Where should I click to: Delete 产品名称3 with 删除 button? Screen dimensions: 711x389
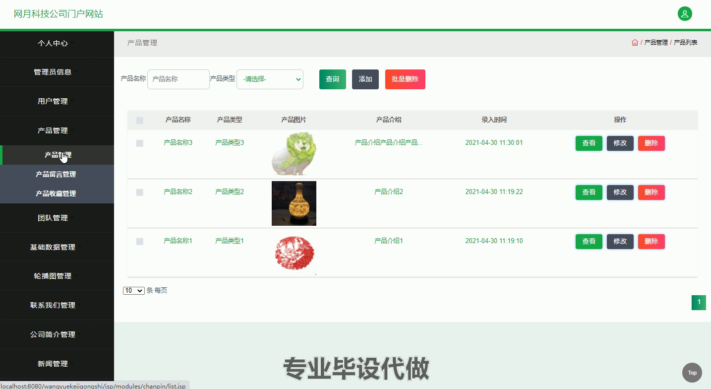[x=652, y=143]
